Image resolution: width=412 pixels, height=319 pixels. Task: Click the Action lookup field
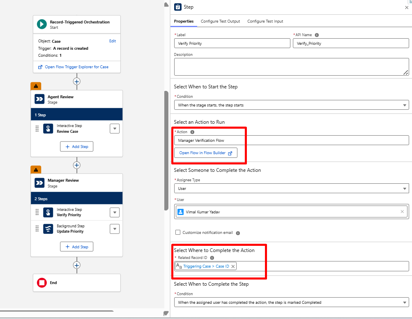[291, 140]
